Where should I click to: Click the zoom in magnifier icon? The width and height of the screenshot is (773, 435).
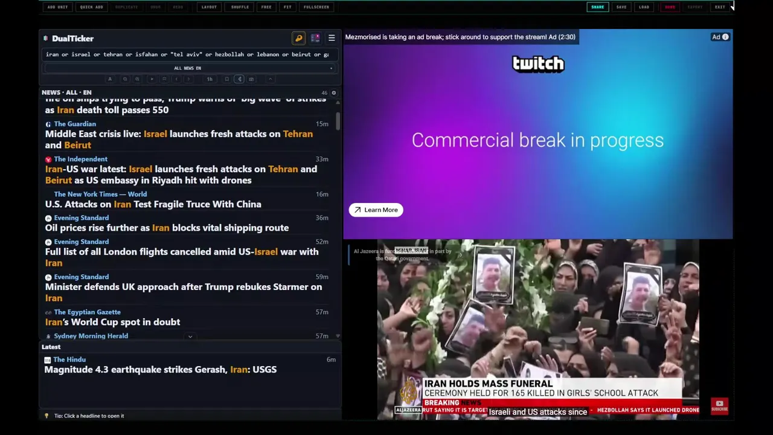pos(137,79)
